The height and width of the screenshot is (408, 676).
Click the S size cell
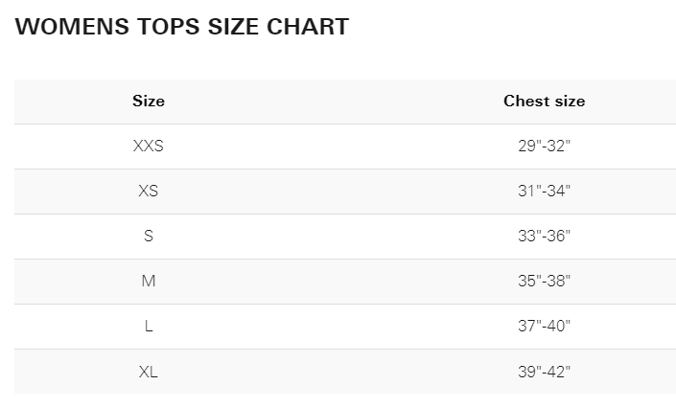pyautogui.click(x=149, y=236)
